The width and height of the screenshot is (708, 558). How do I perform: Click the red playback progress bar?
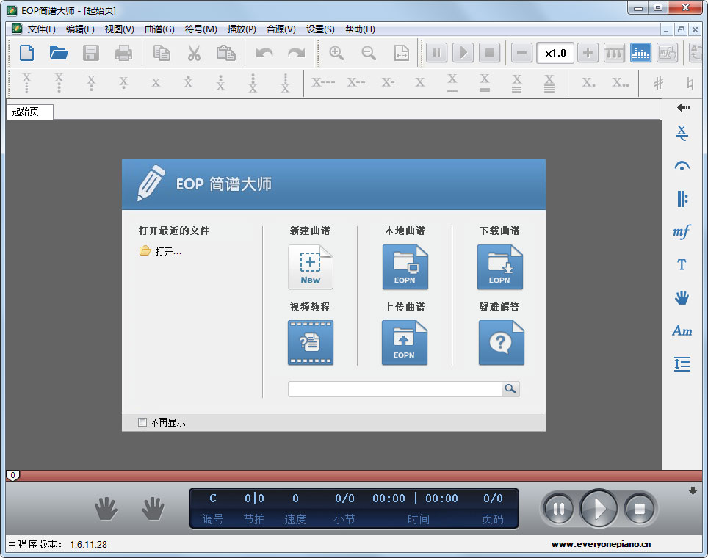[x=353, y=476]
